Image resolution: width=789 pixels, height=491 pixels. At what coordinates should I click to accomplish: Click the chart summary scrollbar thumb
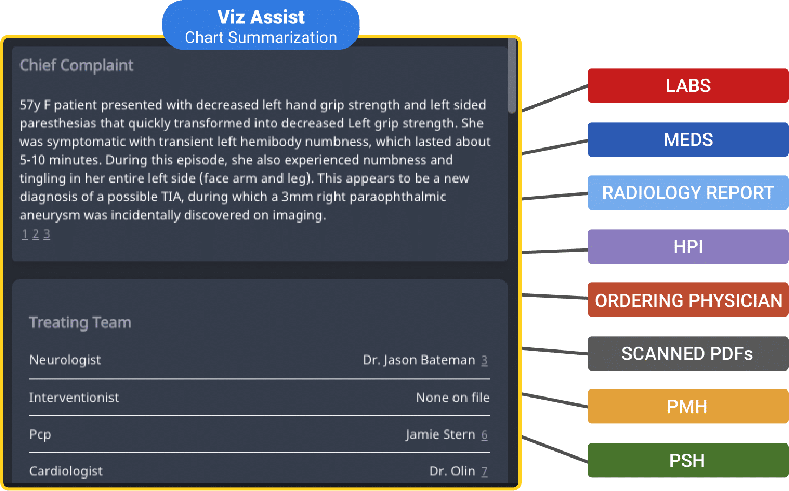pyautogui.click(x=512, y=76)
